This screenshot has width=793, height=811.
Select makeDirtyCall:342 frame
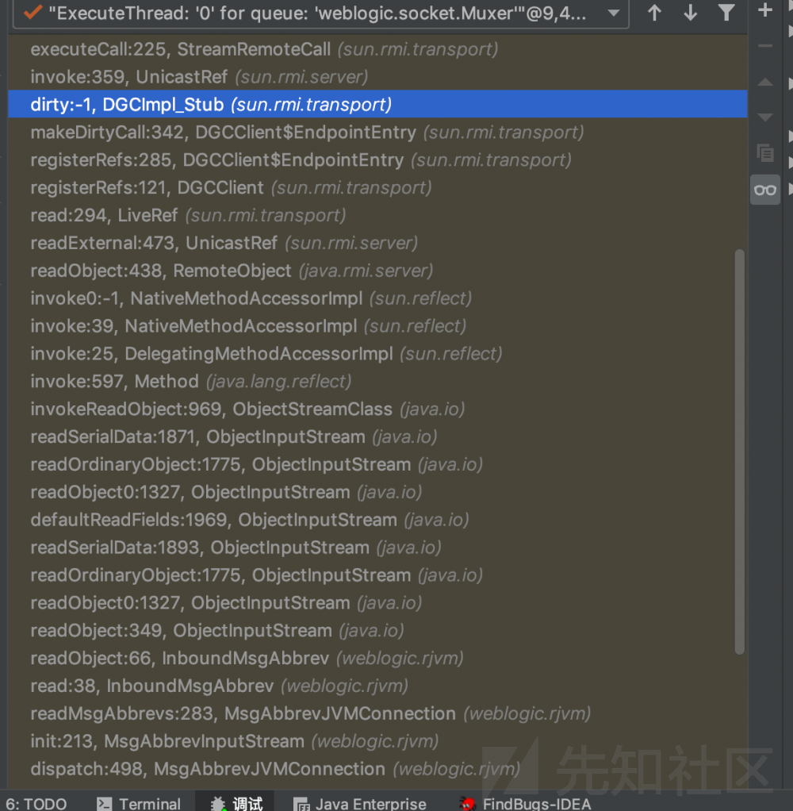pos(378,133)
